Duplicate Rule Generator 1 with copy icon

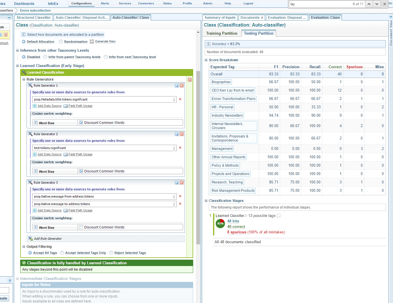coord(176,85)
